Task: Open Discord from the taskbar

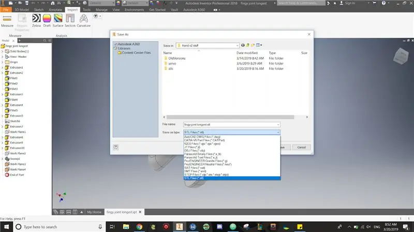Action: coord(219,226)
